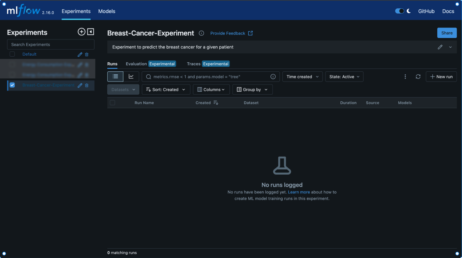Viewport: 462px width, 258px height.
Task: Delete the Default experiment via trash icon
Action: 87,54
